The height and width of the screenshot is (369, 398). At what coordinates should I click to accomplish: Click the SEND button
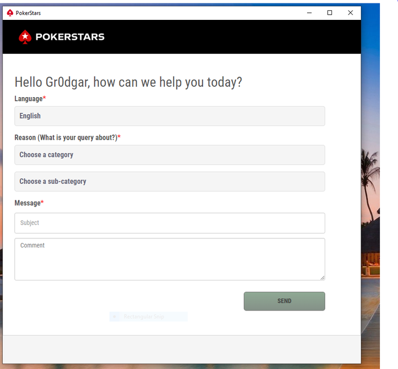284,301
